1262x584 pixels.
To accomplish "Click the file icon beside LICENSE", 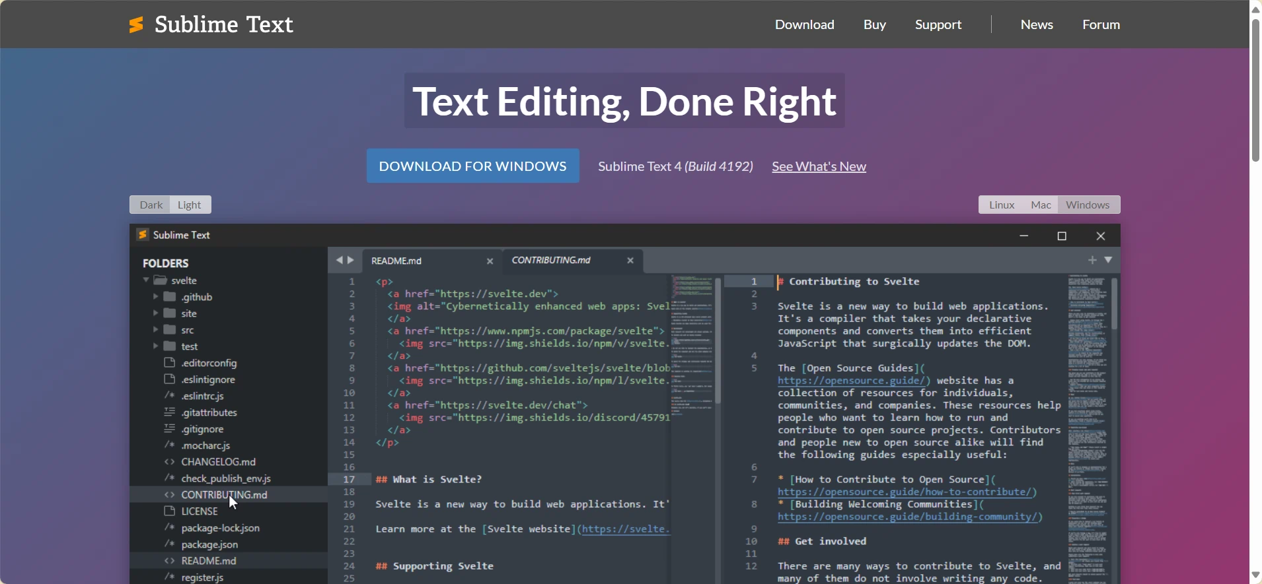I will [x=169, y=511].
